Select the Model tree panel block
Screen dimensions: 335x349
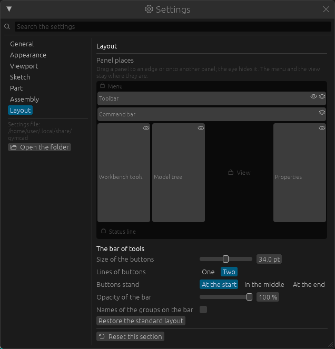[179, 173]
